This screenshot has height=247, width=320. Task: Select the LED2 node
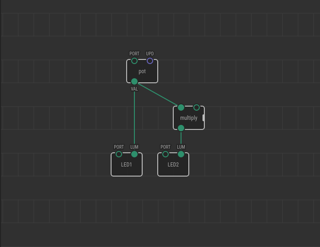[173, 165]
